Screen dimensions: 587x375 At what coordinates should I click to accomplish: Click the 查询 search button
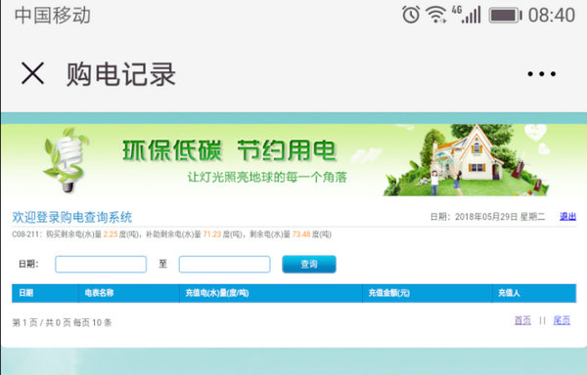309,264
